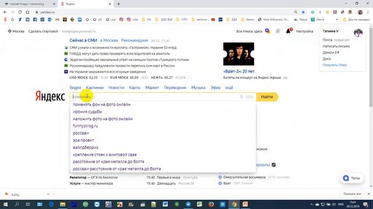Viewport: 373px width, 209px height.
Task: Open the Новости service tab
Action: pyautogui.click(x=117, y=88)
